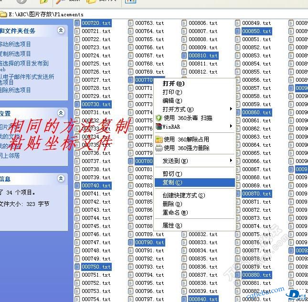Select file name 000747.txt
The width and height of the screenshot is (308, 302).
[96, 242]
